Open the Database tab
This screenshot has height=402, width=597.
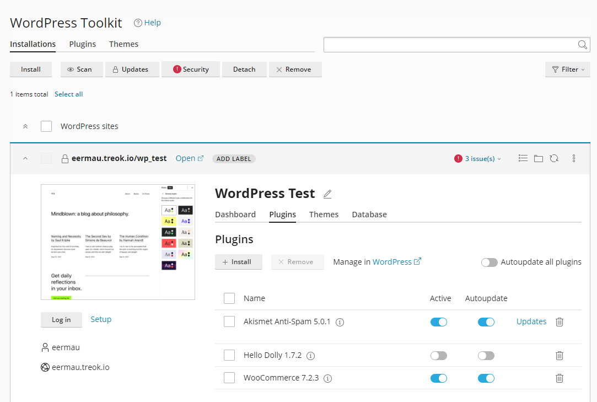pos(369,215)
